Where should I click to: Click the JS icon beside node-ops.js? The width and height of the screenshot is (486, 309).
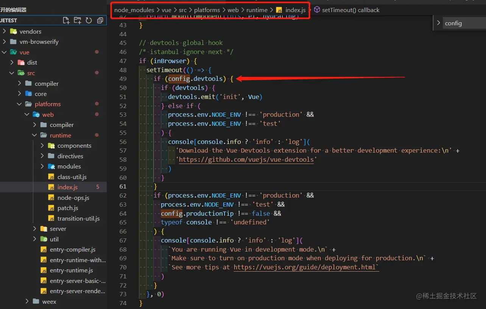[51, 198]
